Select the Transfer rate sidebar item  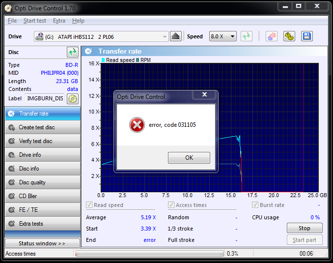pos(43,114)
